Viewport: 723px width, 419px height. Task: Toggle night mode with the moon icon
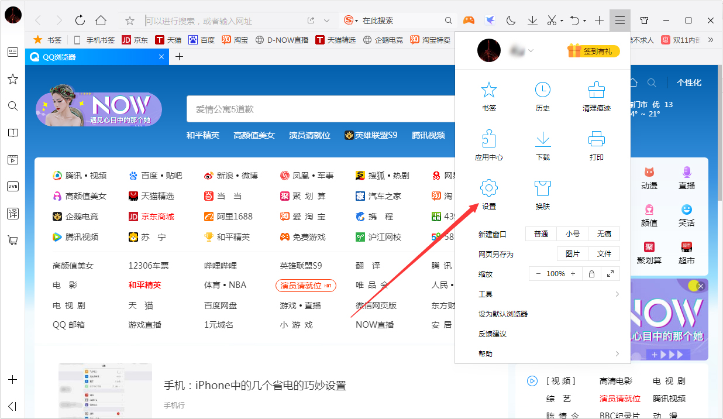[511, 19]
